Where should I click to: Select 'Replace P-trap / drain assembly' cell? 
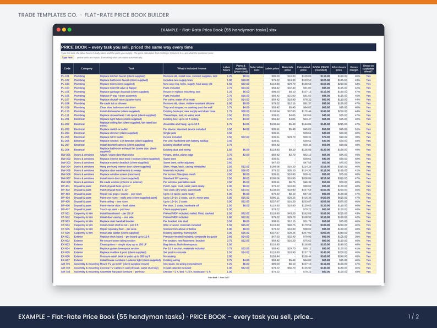pyautogui.click(x=132, y=96)
